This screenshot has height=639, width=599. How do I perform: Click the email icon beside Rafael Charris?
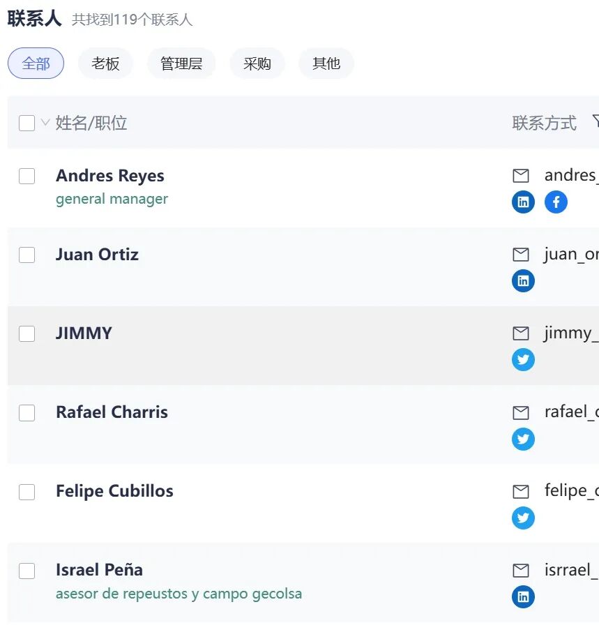(520, 412)
